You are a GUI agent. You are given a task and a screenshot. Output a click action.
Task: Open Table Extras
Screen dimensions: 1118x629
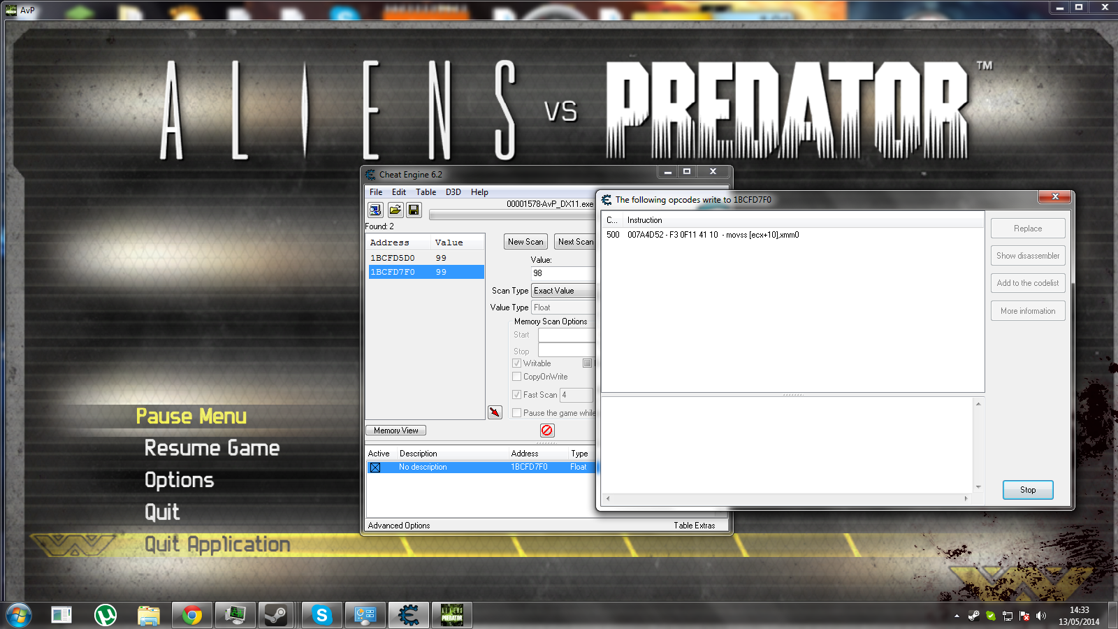click(x=695, y=526)
